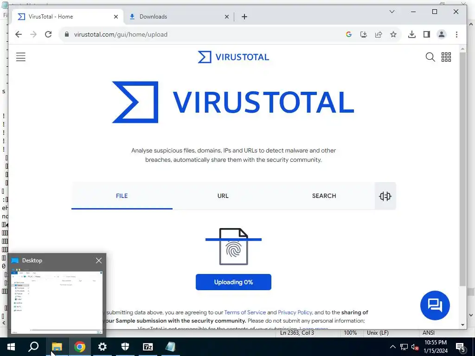Click the install app icon in the address bar

coord(364,34)
